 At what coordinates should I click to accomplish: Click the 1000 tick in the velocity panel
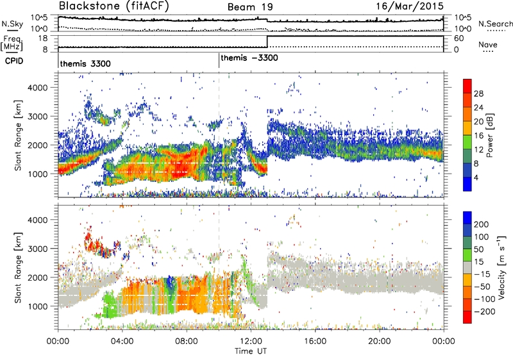(37, 306)
